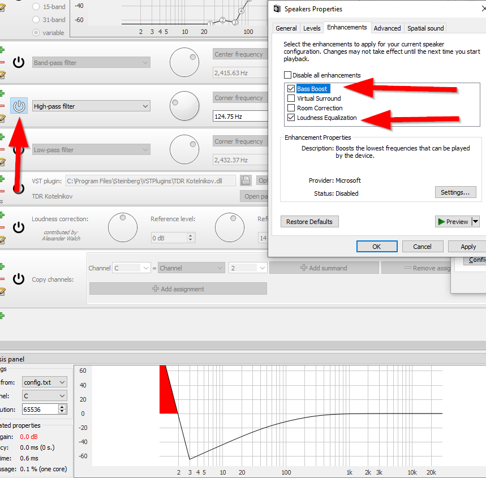
Task: Click green plus icon above Copy channels
Action: (2, 266)
